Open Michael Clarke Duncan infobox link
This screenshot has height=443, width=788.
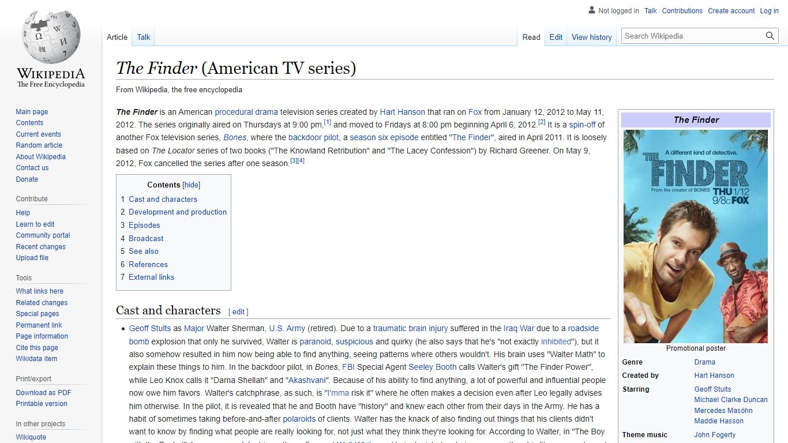pyautogui.click(x=731, y=400)
